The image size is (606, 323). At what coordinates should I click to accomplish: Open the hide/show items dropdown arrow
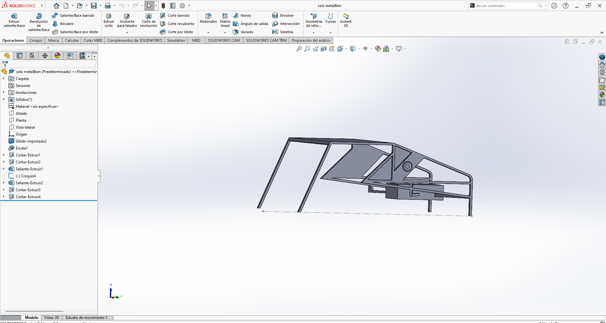pyautogui.click(x=371, y=49)
